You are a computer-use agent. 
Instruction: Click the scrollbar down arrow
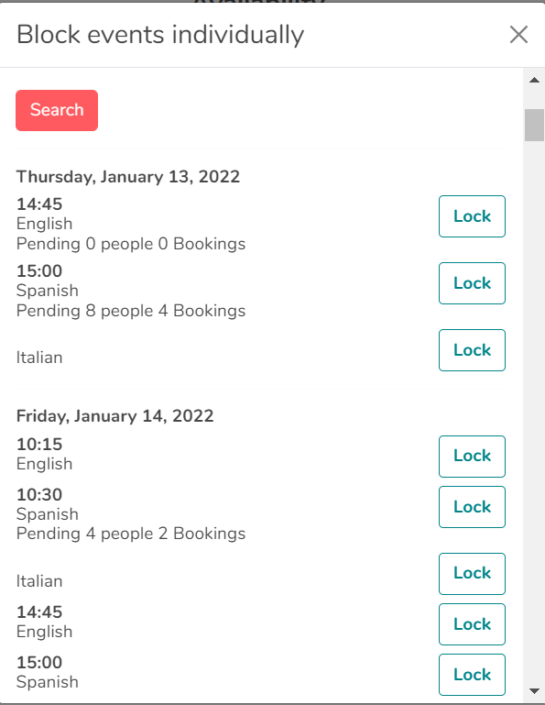(x=534, y=690)
